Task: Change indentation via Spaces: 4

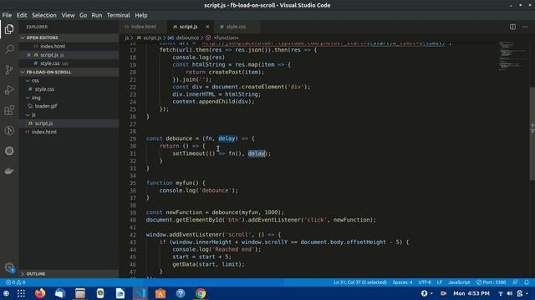Action: point(402,282)
